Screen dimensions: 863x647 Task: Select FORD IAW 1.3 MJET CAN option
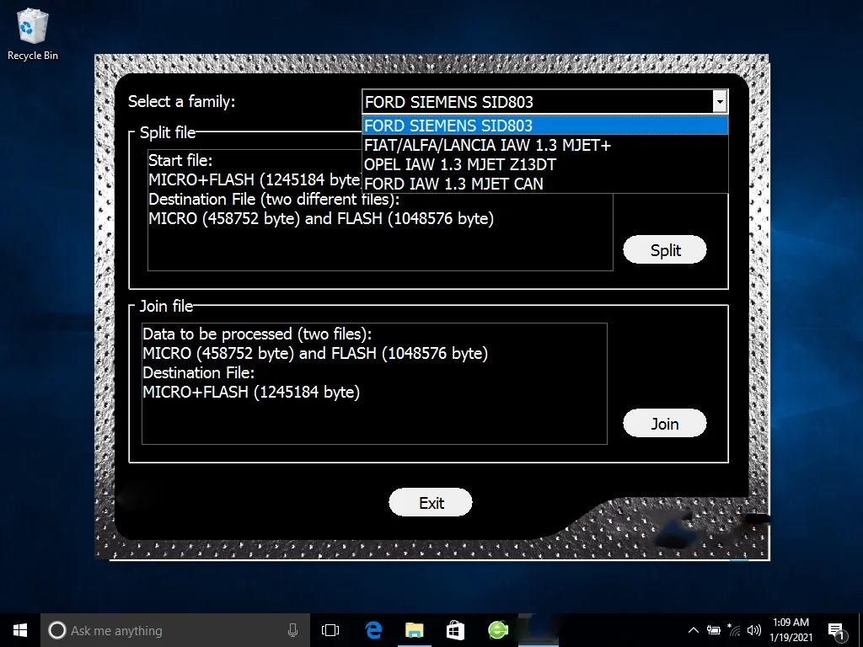point(545,184)
